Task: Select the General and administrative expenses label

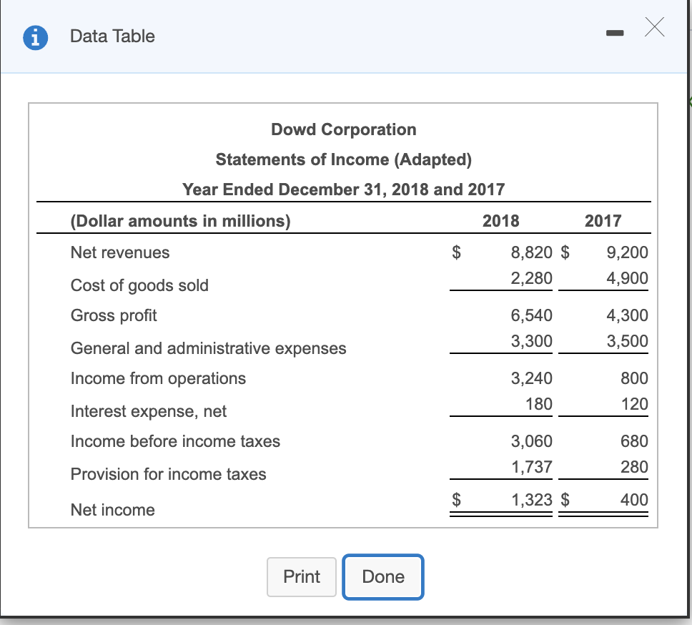Action: click(207, 348)
